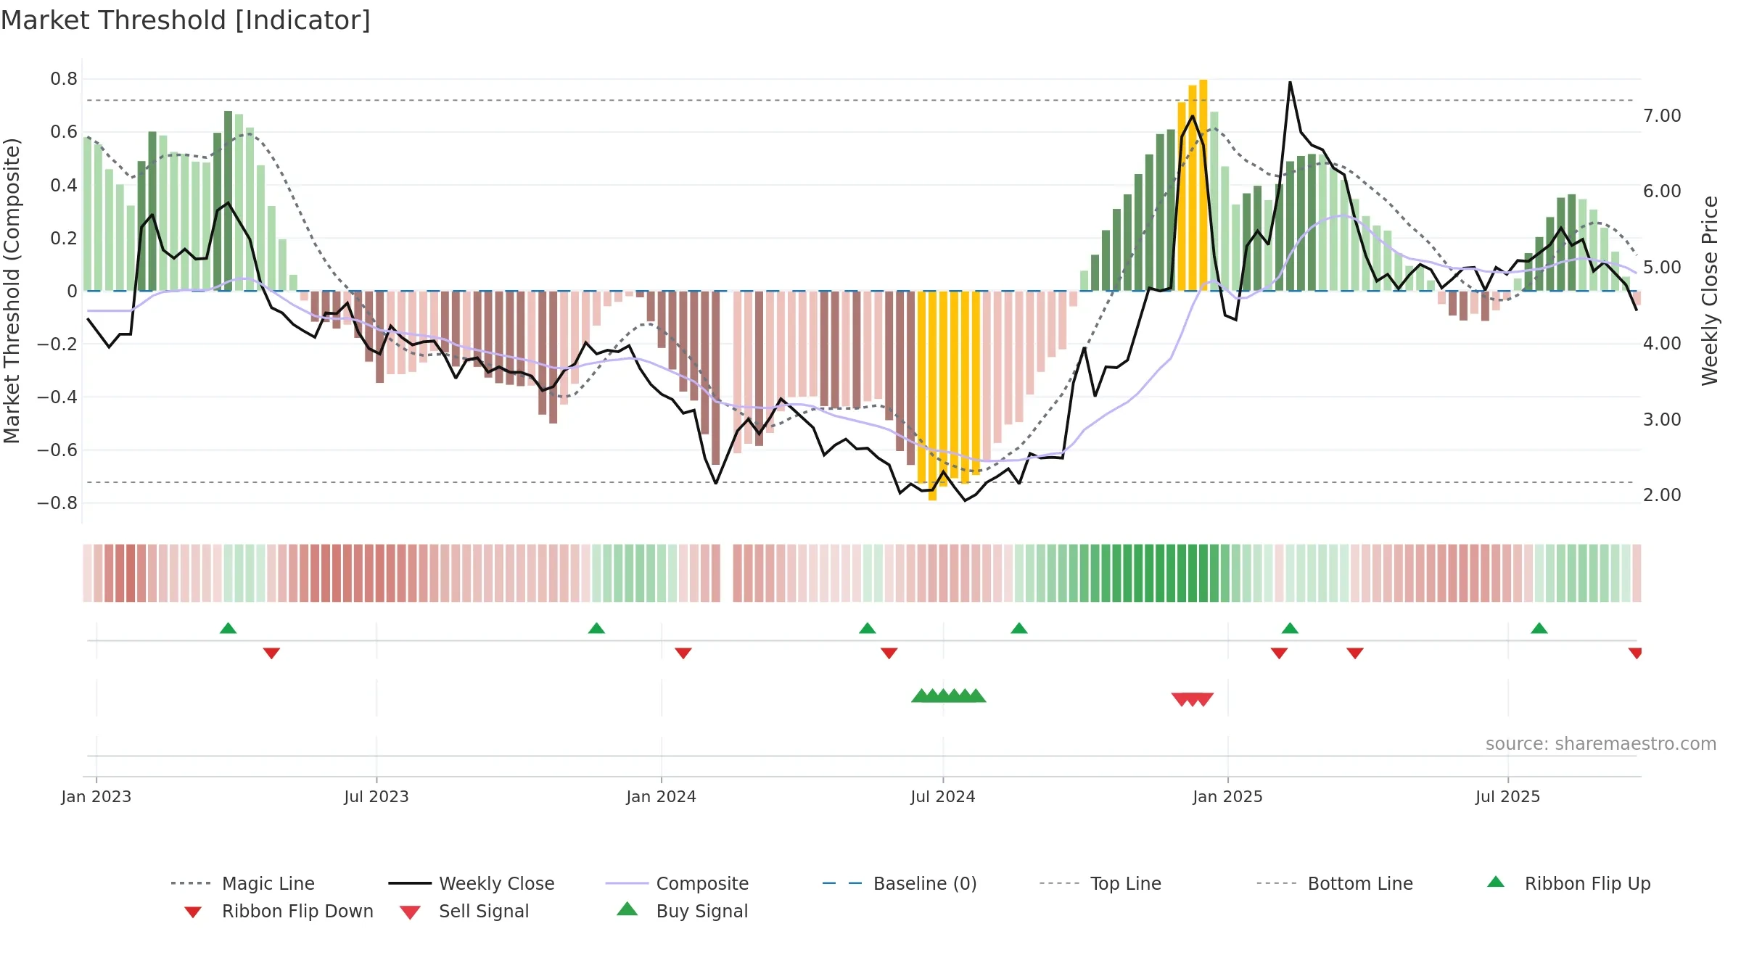Click the red Sell Signal legend triangle
This screenshot has height=979, width=1741.
(x=410, y=912)
